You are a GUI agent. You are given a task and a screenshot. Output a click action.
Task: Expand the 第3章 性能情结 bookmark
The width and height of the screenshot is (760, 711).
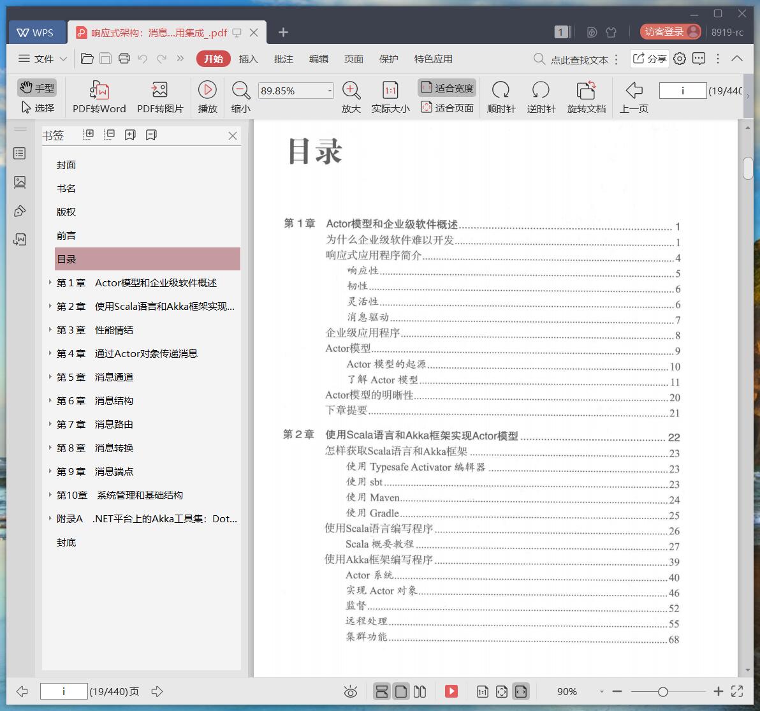[50, 330]
